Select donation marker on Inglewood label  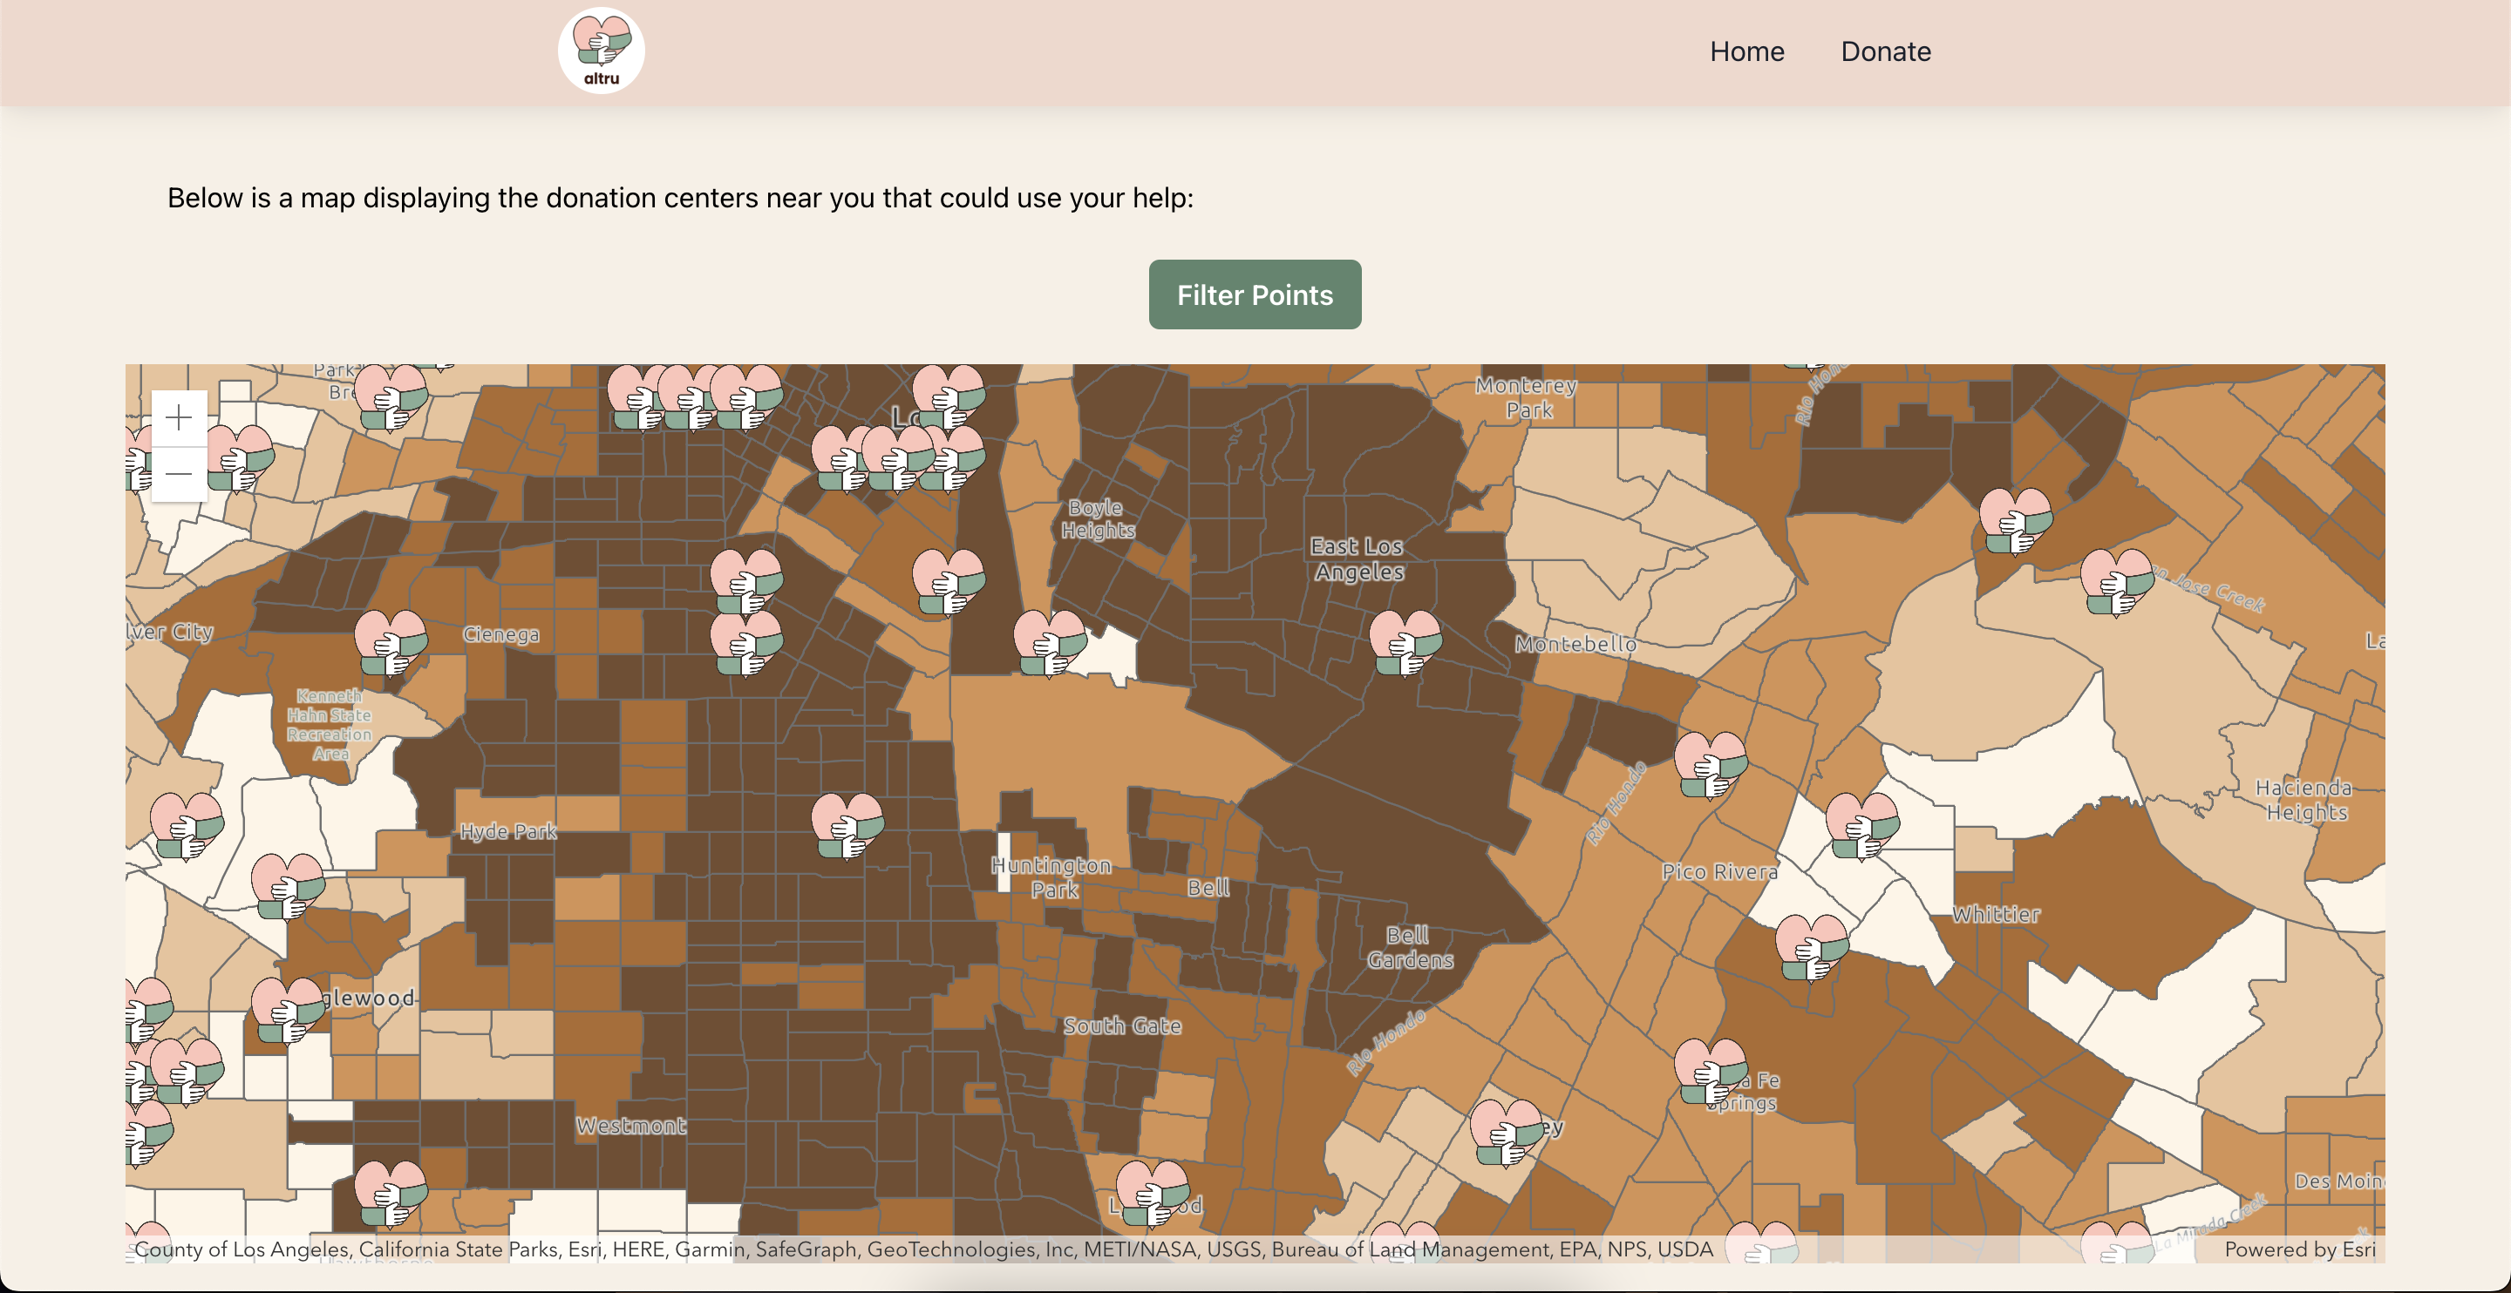coord(287,1010)
